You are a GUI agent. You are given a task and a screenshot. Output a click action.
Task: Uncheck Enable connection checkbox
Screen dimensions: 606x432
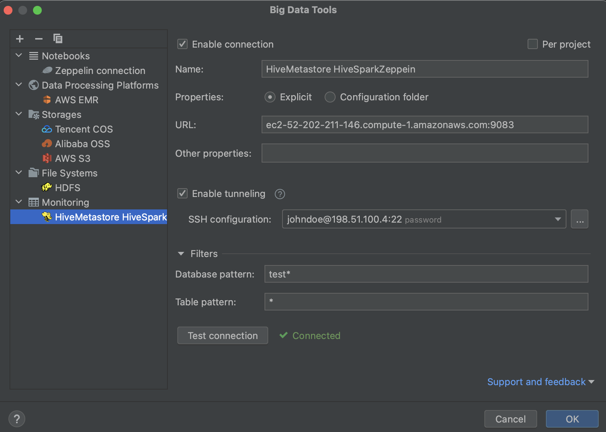182,44
